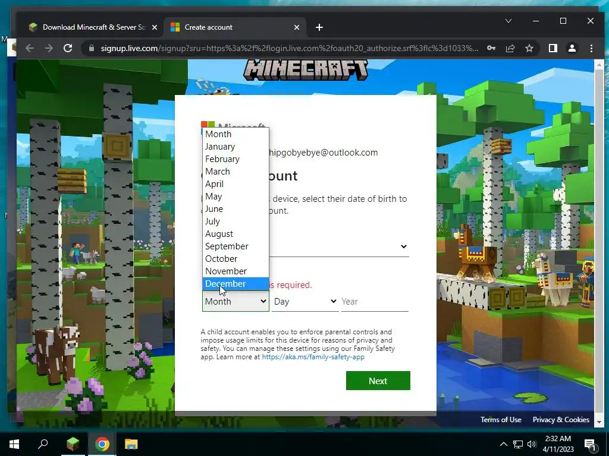Open the Chrome side panel icon
Viewport: 609px width, 456px height.
coord(553,49)
